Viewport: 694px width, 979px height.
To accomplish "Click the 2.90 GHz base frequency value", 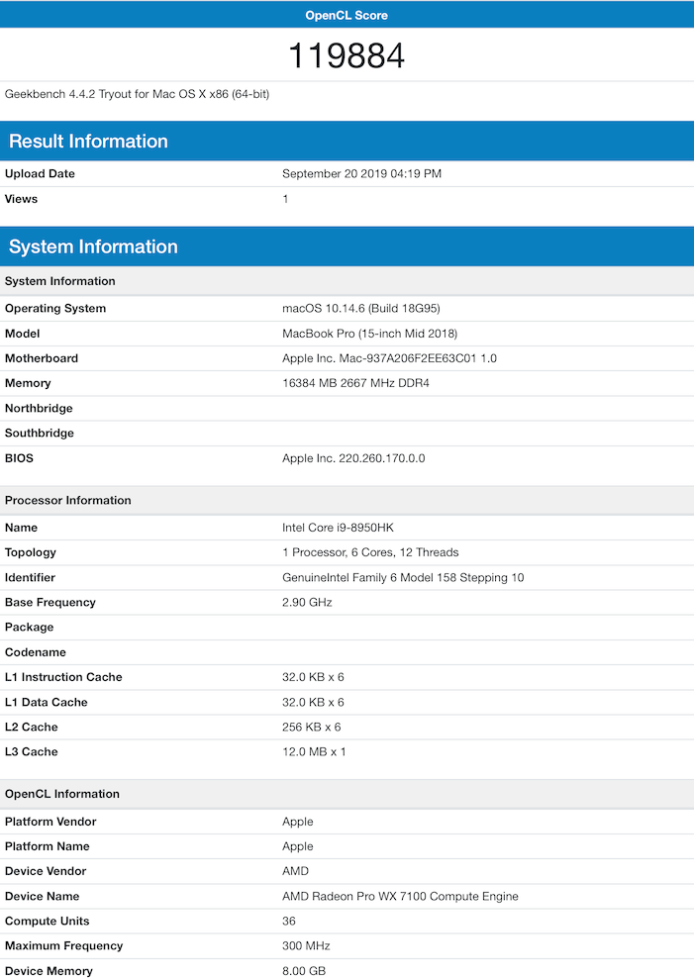I will coord(307,602).
